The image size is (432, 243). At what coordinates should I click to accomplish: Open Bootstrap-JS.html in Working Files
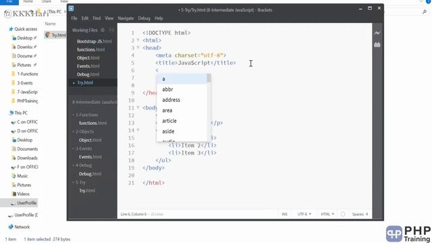click(x=94, y=41)
